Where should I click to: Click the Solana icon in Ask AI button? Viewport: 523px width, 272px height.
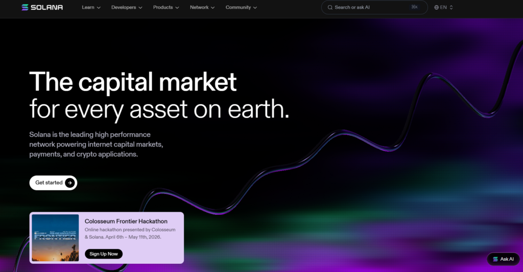pyautogui.click(x=495, y=259)
